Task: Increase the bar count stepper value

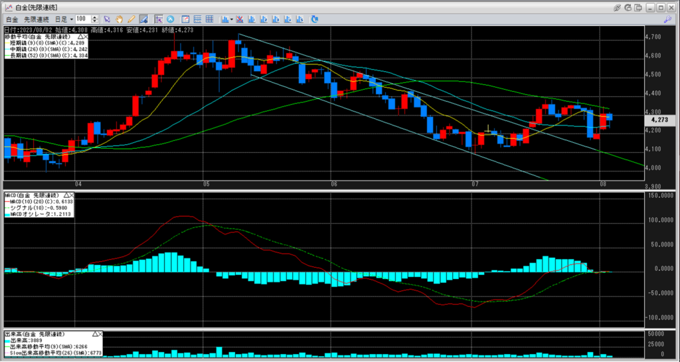Action: pos(96,17)
